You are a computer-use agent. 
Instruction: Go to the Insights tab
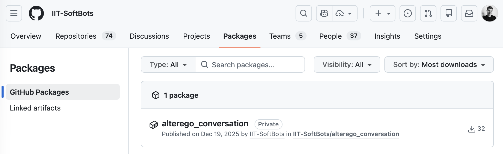click(x=387, y=36)
